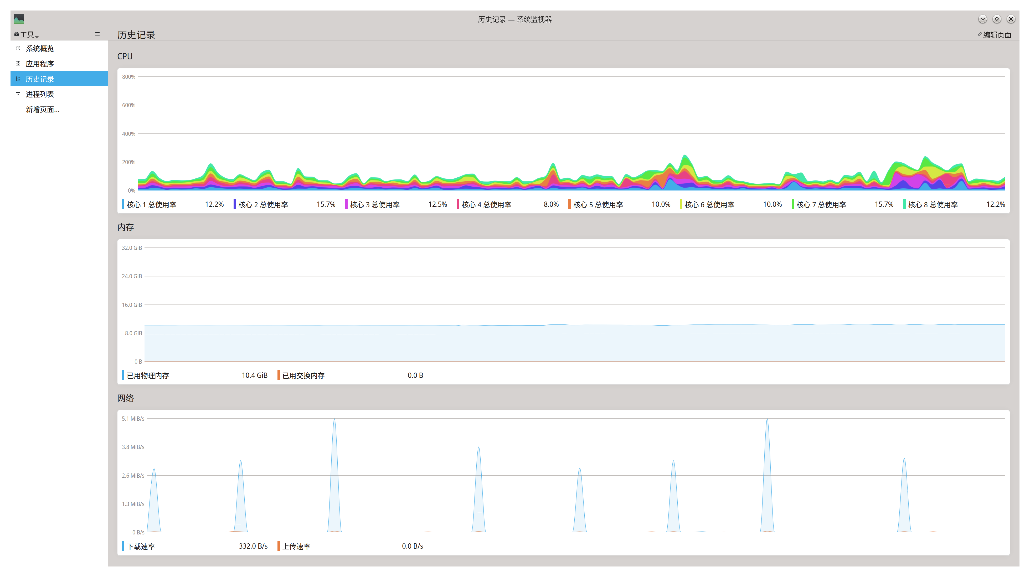Click the System Monitor app icon in titlebar
Screen dimensions: 1030x577
[19, 19]
